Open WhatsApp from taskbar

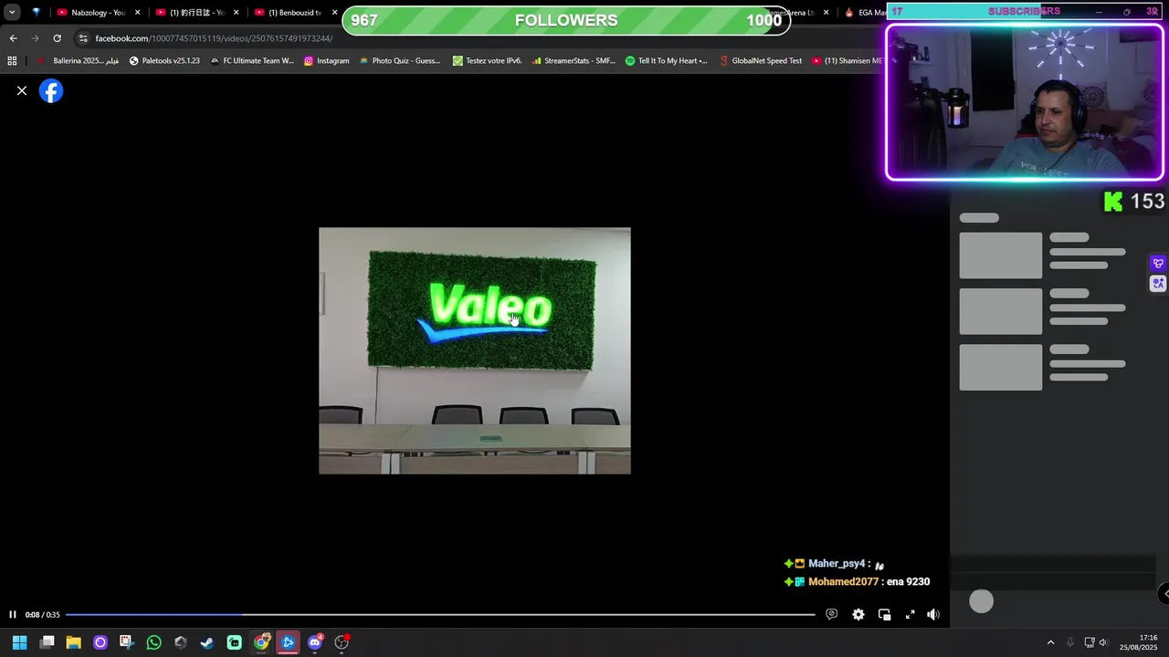153,642
